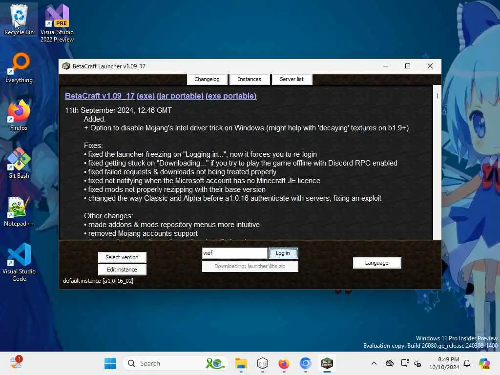Image resolution: width=500 pixels, height=375 pixels.
Task: Open the Firefox desktop shortcut
Action: click(19, 115)
